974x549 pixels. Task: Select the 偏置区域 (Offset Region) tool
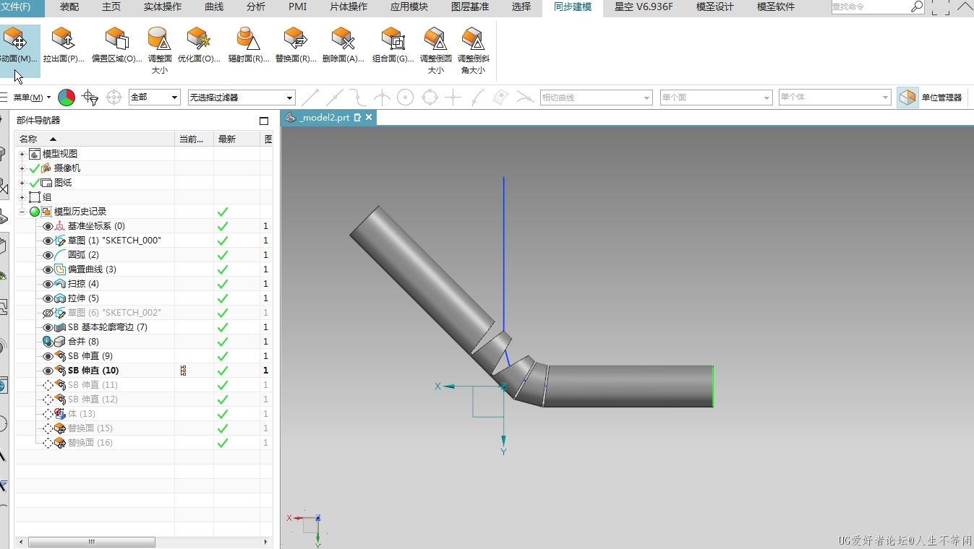point(116,46)
